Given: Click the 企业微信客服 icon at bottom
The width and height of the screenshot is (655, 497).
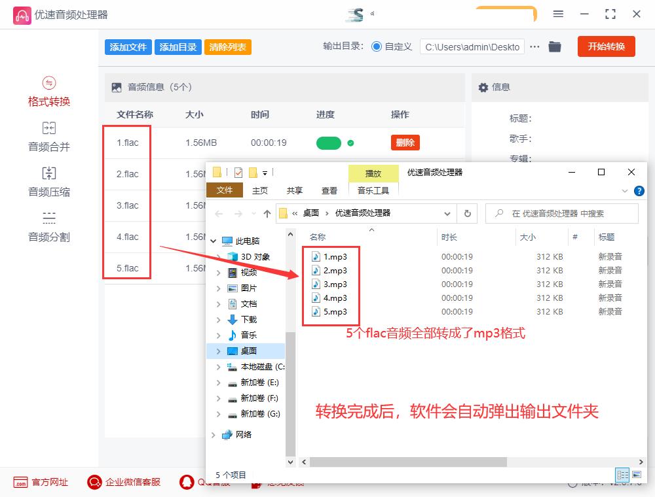Looking at the screenshot, I should point(94,482).
